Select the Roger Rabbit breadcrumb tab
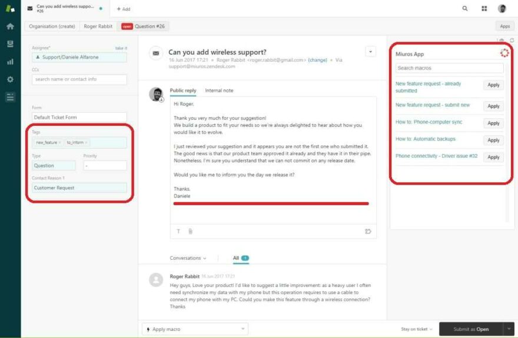This screenshot has width=518, height=338. coord(98,26)
